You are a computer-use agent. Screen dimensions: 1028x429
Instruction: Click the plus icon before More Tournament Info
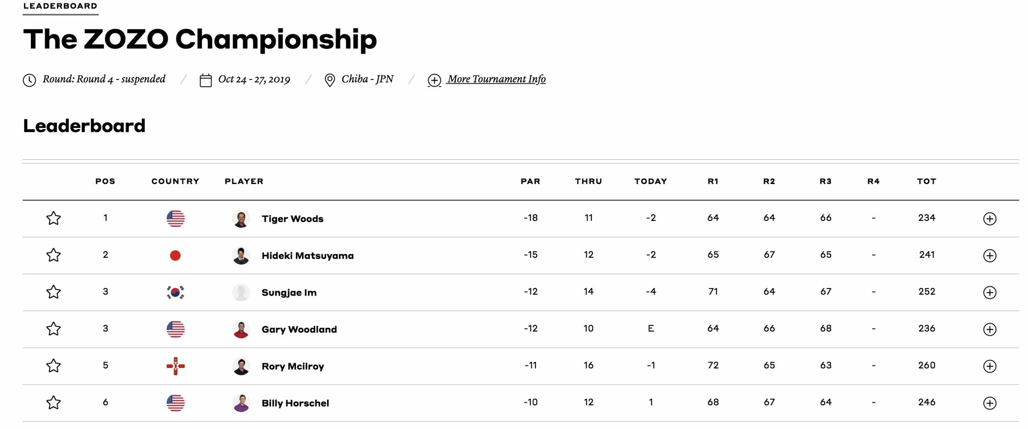click(x=434, y=80)
